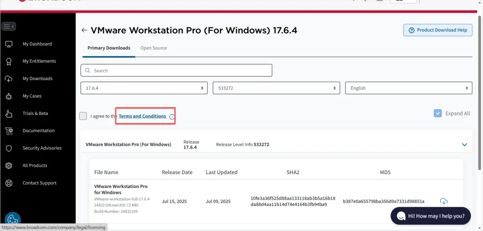Open the 533272 release dropdown
483x231 pixels.
(276, 88)
